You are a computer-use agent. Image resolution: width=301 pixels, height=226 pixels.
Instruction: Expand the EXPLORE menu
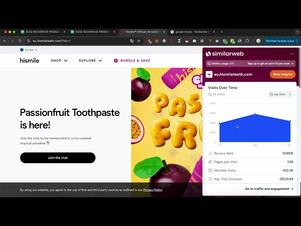click(90, 61)
